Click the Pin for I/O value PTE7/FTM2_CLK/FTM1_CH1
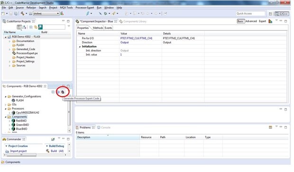 pos(136,38)
